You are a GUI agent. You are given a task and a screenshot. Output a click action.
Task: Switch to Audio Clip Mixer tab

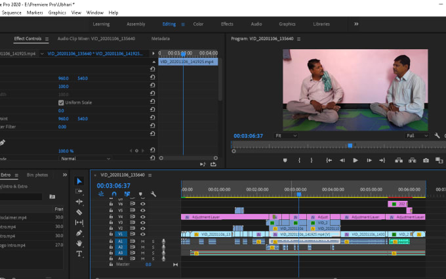pyautogui.click(x=96, y=39)
